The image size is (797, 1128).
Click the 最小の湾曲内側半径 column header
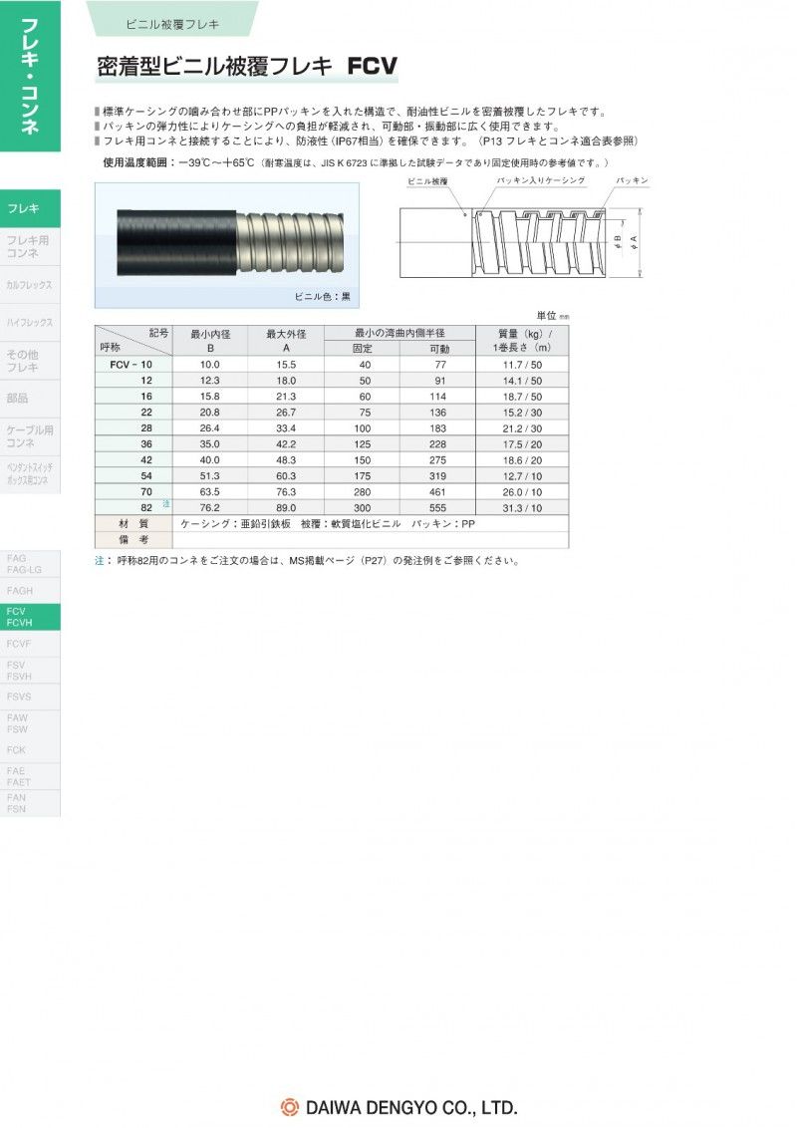[399, 333]
